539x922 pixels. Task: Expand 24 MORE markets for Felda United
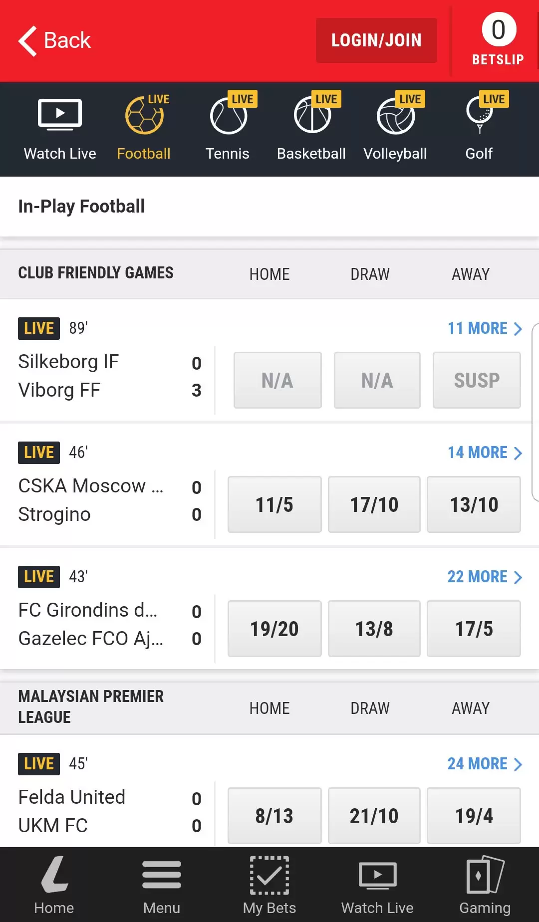click(485, 764)
